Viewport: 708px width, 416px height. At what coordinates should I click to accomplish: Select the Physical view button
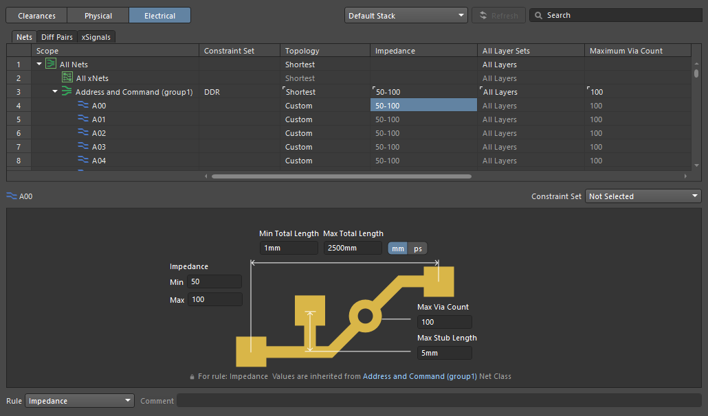tap(98, 15)
